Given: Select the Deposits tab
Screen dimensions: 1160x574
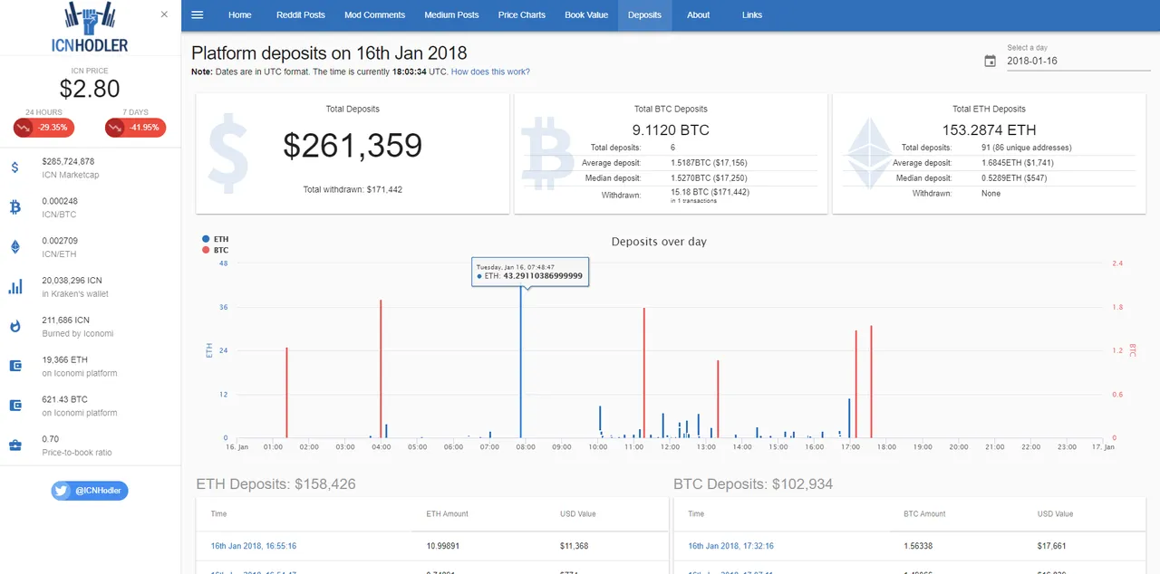Looking at the screenshot, I should tap(644, 15).
